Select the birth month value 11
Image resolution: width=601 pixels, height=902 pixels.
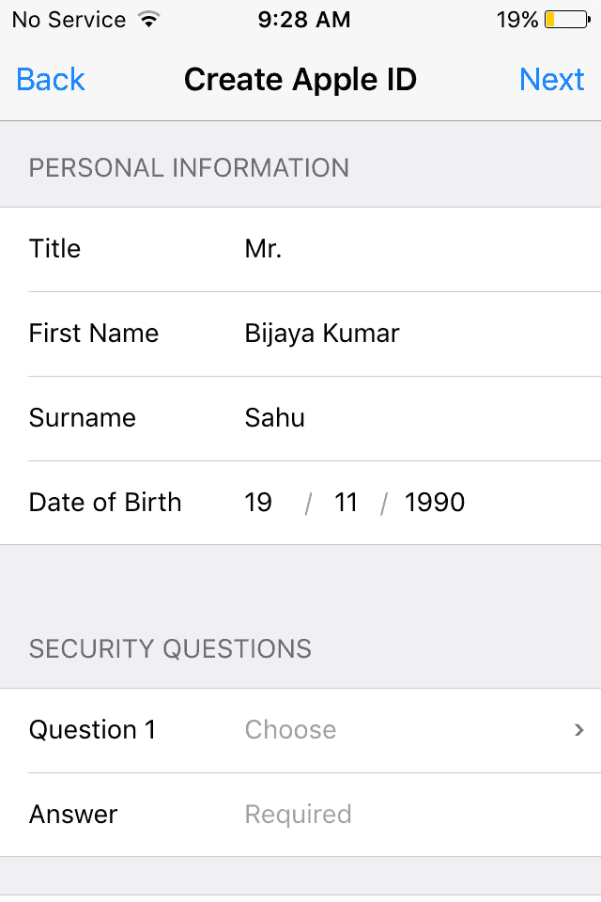tap(346, 502)
